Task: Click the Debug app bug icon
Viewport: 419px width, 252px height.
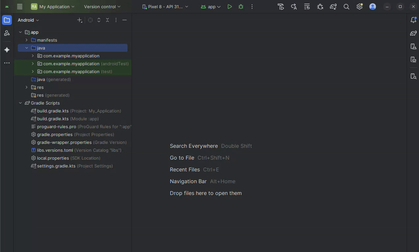Action: pos(241,7)
